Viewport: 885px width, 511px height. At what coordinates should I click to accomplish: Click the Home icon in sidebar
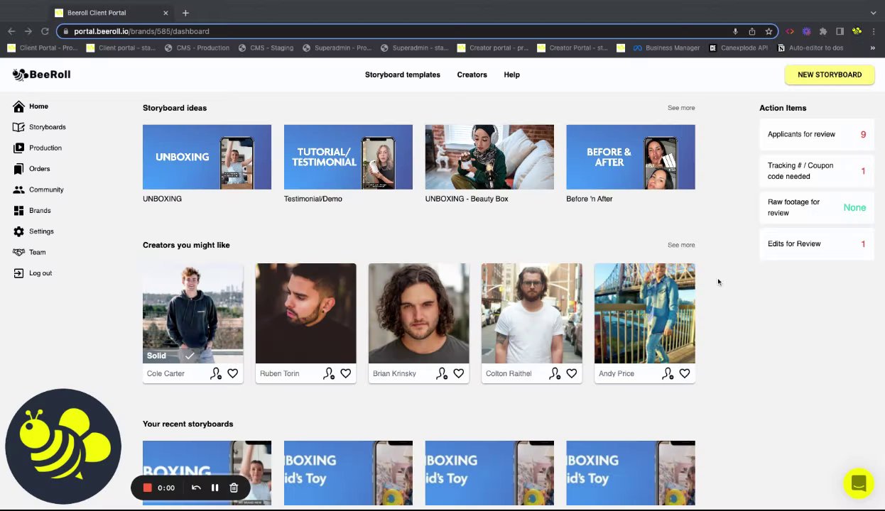(x=18, y=106)
